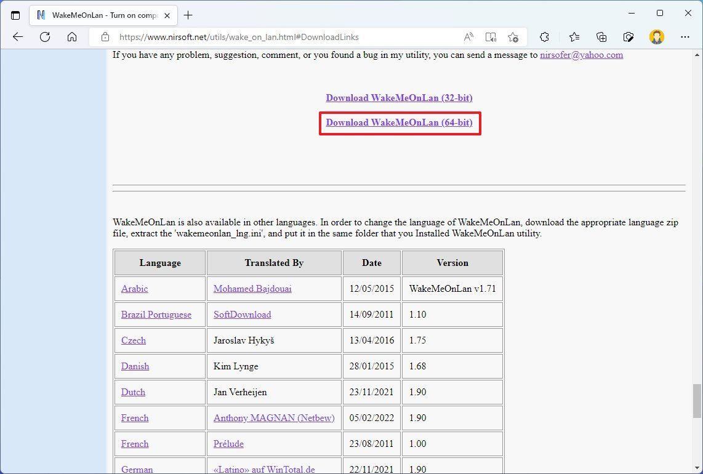Reload the current page
Screen dimensions: 703x474
coord(44,37)
